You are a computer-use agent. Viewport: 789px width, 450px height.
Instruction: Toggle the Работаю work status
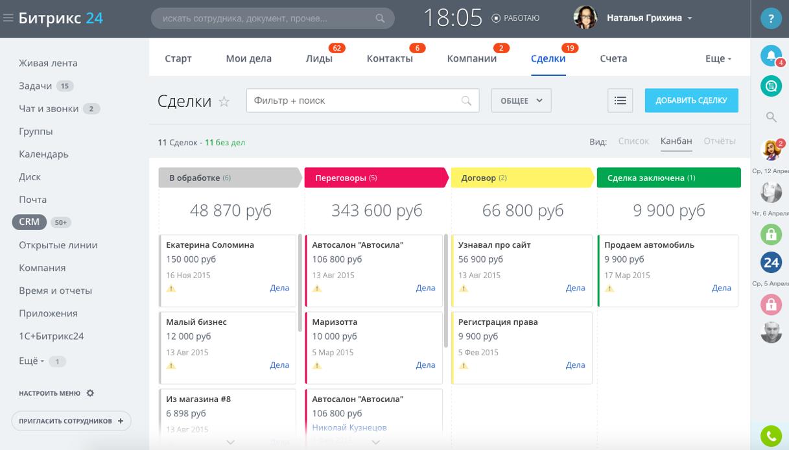pyautogui.click(x=516, y=18)
